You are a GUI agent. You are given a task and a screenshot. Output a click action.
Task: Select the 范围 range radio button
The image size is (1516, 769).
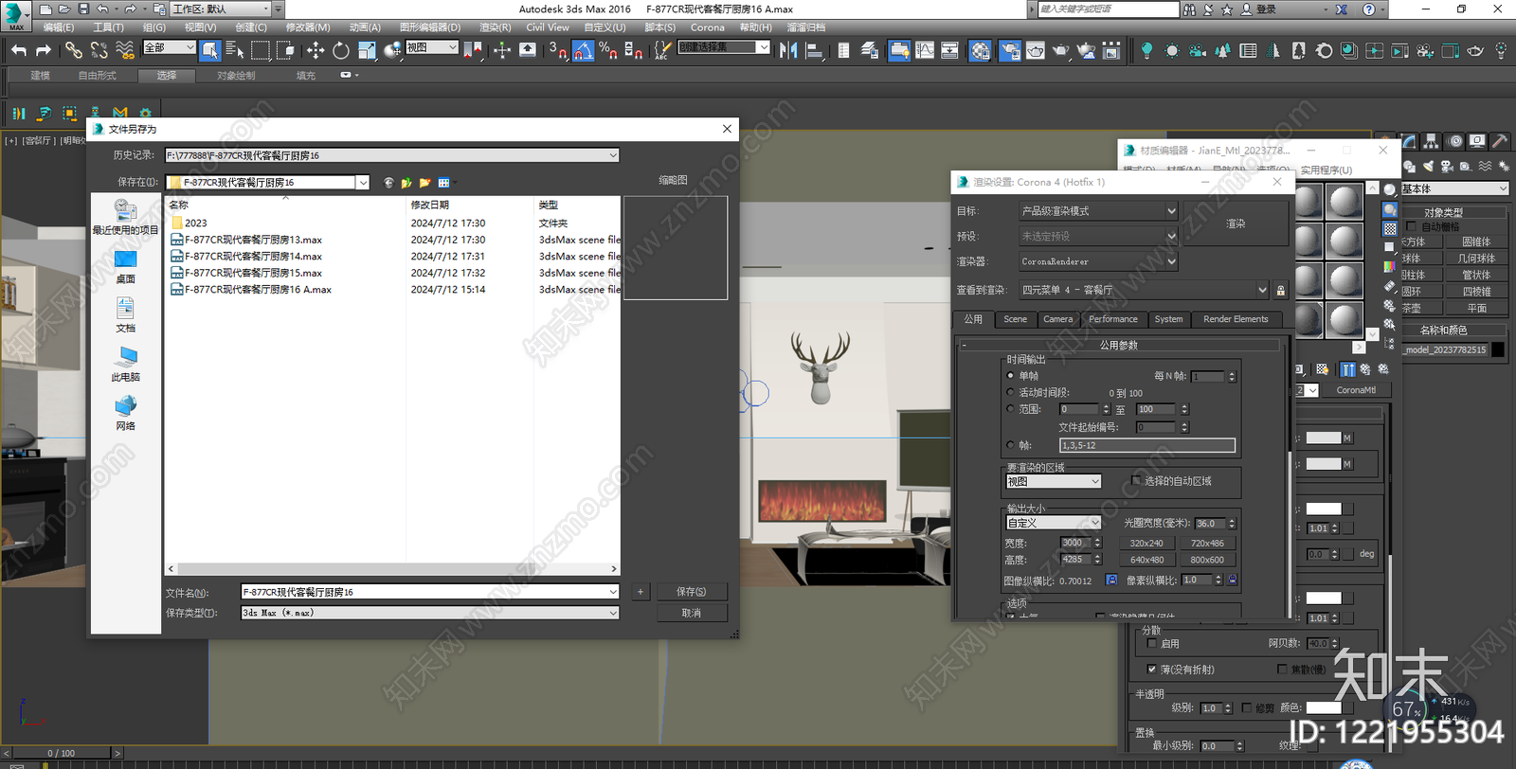pyautogui.click(x=1010, y=409)
